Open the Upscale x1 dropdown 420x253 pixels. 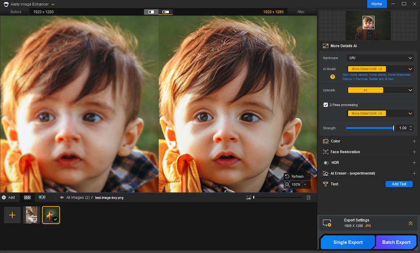(380, 90)
